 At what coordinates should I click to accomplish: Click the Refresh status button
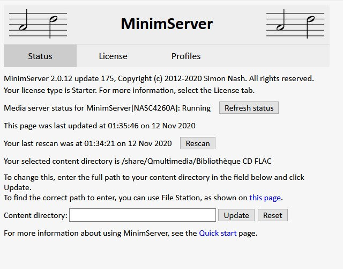tap(249, 108)
